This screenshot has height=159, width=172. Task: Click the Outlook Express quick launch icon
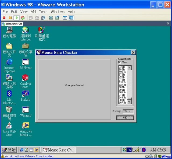click(x=26, y=150)
